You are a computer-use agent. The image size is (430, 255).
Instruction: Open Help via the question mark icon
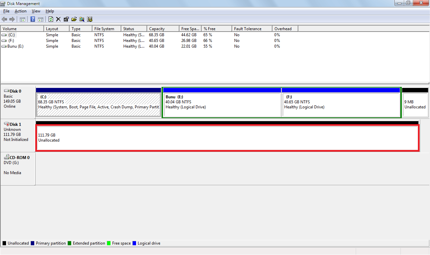33,19
